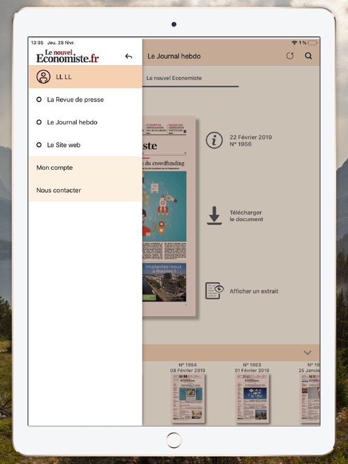Viewport: 348px width, 464px height.
Task: Open Nous contacter
Action: coord(86,190)
